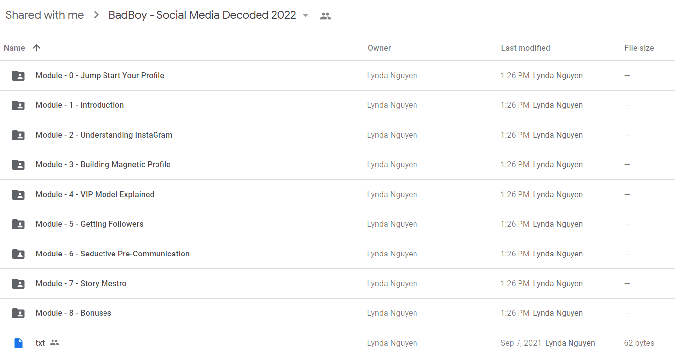Select Module - 6 - Seductive Pre-Communication name

pyautogui.click(x=112, y=254)
